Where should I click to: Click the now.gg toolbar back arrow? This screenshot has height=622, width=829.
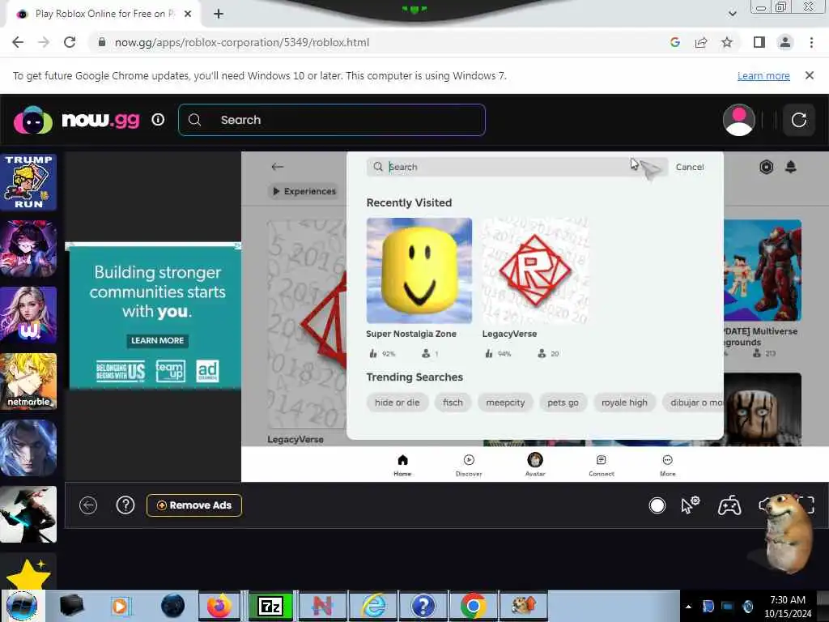click(88, 505)
